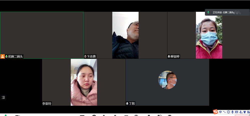Click the orange host icon beside 花牌二锅头

(3, 56)
